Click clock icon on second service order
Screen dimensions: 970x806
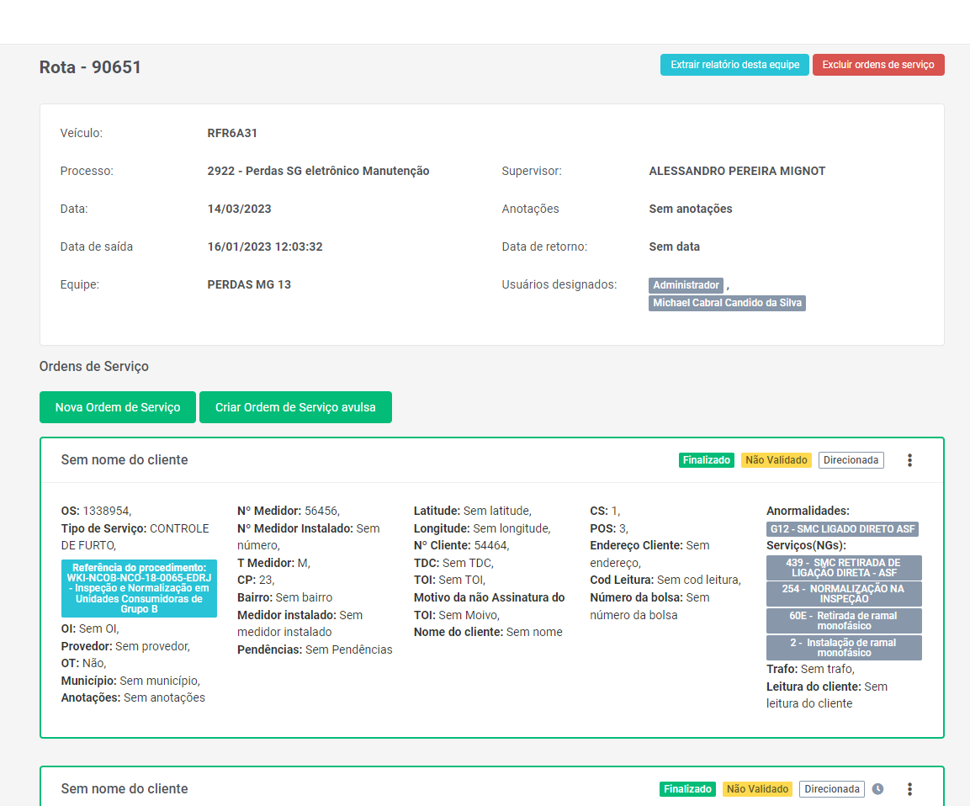[x=877, y=789]
